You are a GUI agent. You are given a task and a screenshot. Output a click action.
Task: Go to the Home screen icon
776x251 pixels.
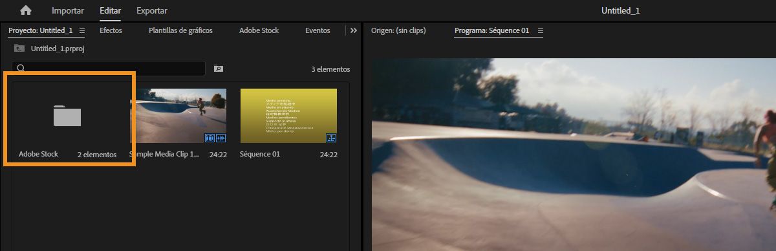pos(26,10)
